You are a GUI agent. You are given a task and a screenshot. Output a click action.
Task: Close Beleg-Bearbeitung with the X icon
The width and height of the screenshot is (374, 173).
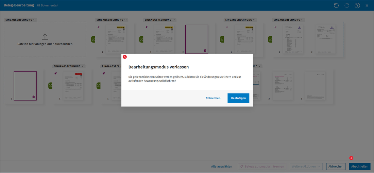click(367, 5)
